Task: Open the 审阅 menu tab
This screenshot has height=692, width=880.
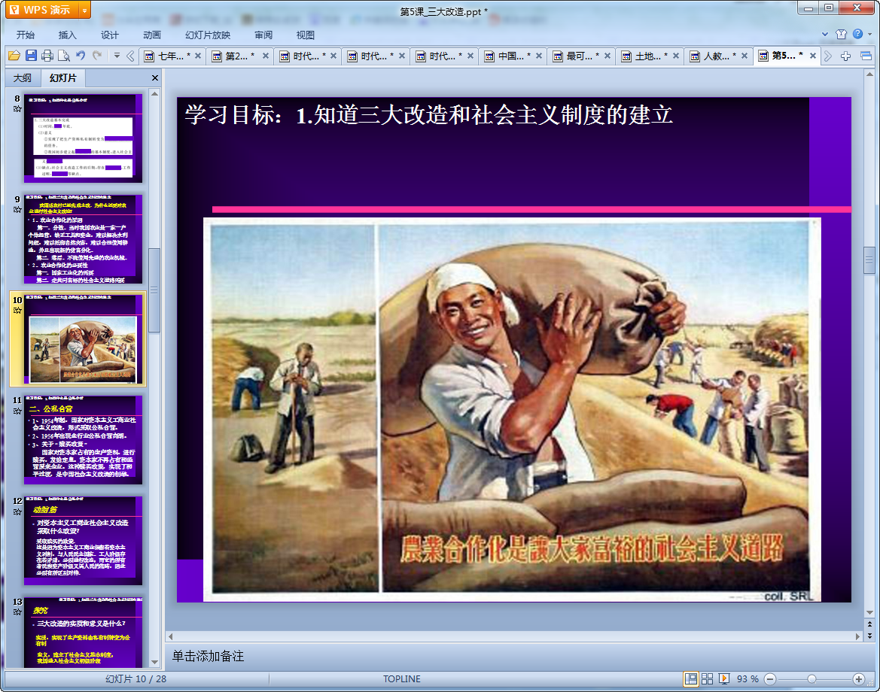Action: [263, 35]
